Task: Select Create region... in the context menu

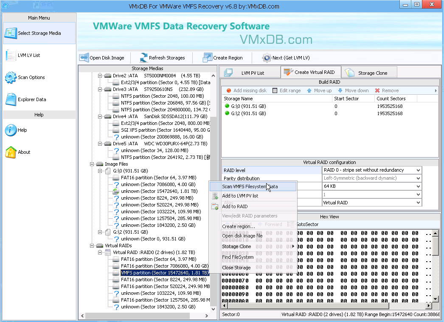Action: pyautogui.click(x=253, y=226)
